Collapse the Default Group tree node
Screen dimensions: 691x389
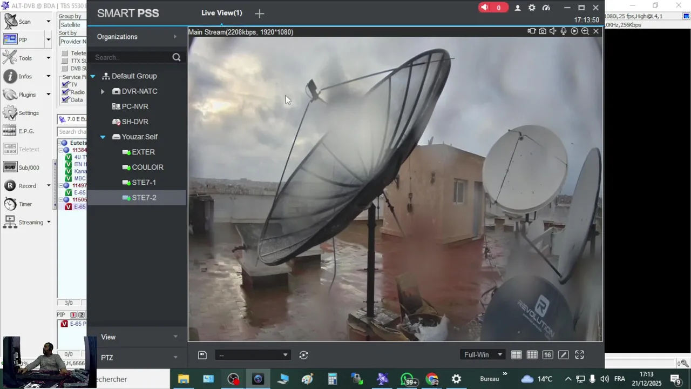[93, 76]
